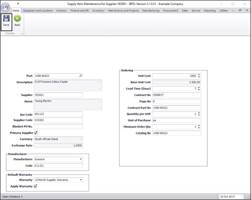251x200 pixels.
Task: Toggle the Apply Warranty checkbox
Action: 35,186
